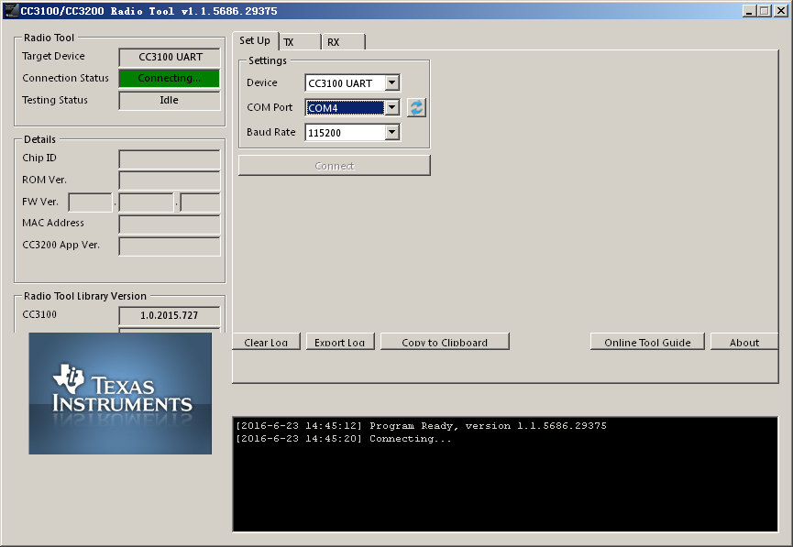Open the Online Tool Guide

647,342
